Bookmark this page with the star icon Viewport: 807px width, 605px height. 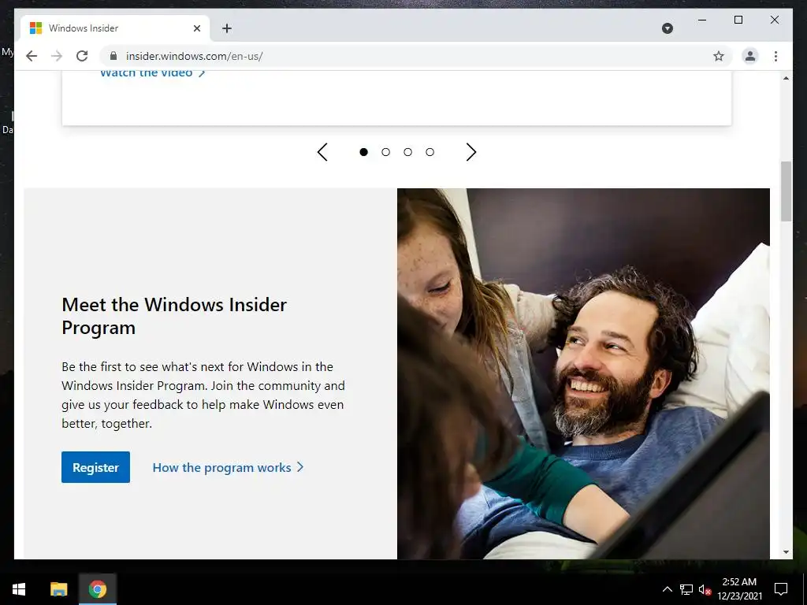point(719,56)
